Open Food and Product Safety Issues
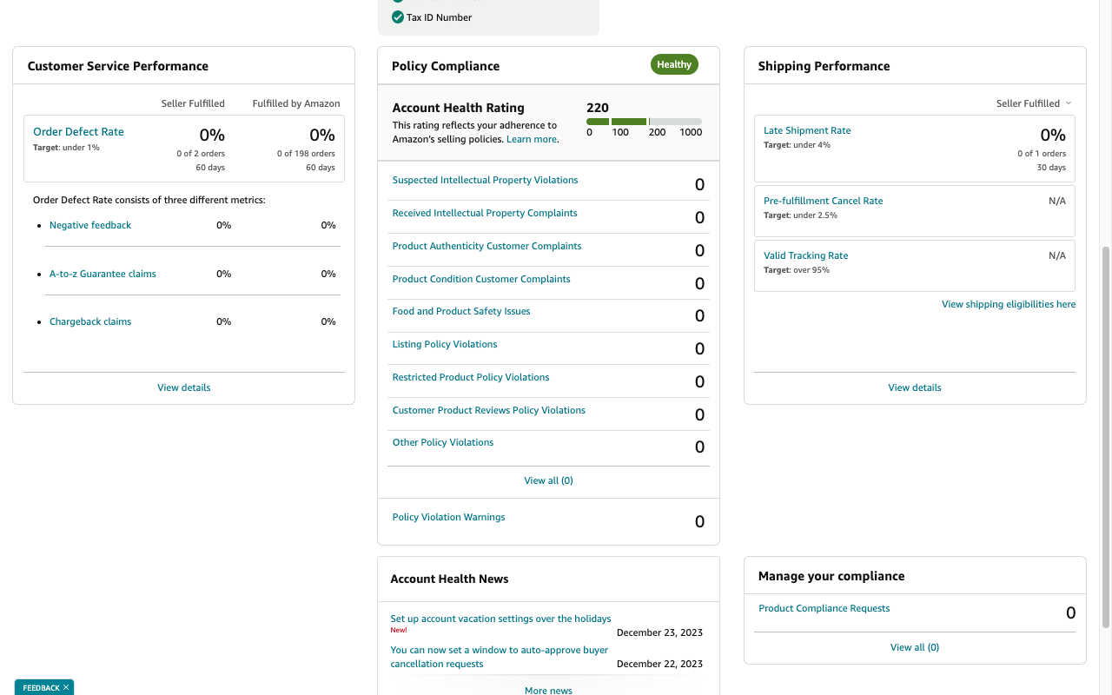The width and height of the screenshot is (1112, 695). point(461,311)
